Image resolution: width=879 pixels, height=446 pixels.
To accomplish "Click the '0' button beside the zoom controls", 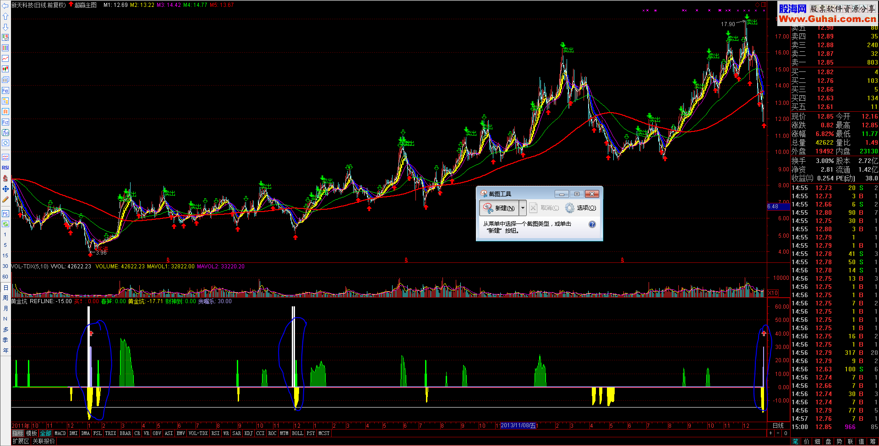I will click(x=785, y=433).
